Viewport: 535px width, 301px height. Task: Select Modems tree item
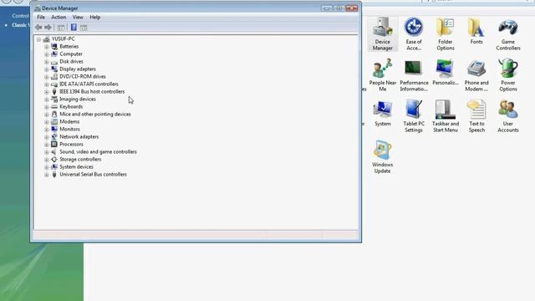pyautogui.click(x=69, y=121)
